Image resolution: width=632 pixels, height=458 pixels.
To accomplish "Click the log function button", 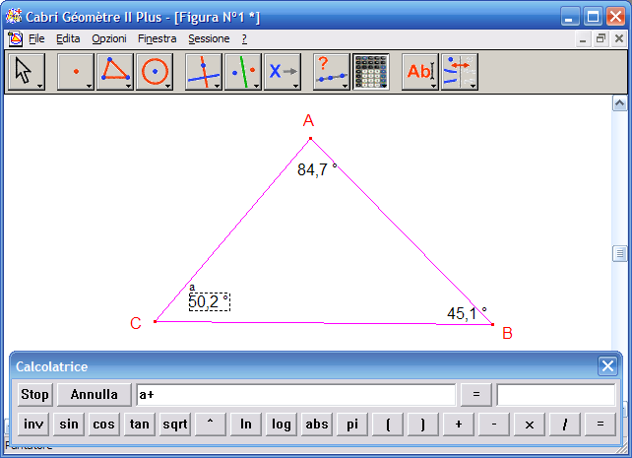I will pos(282,425).
